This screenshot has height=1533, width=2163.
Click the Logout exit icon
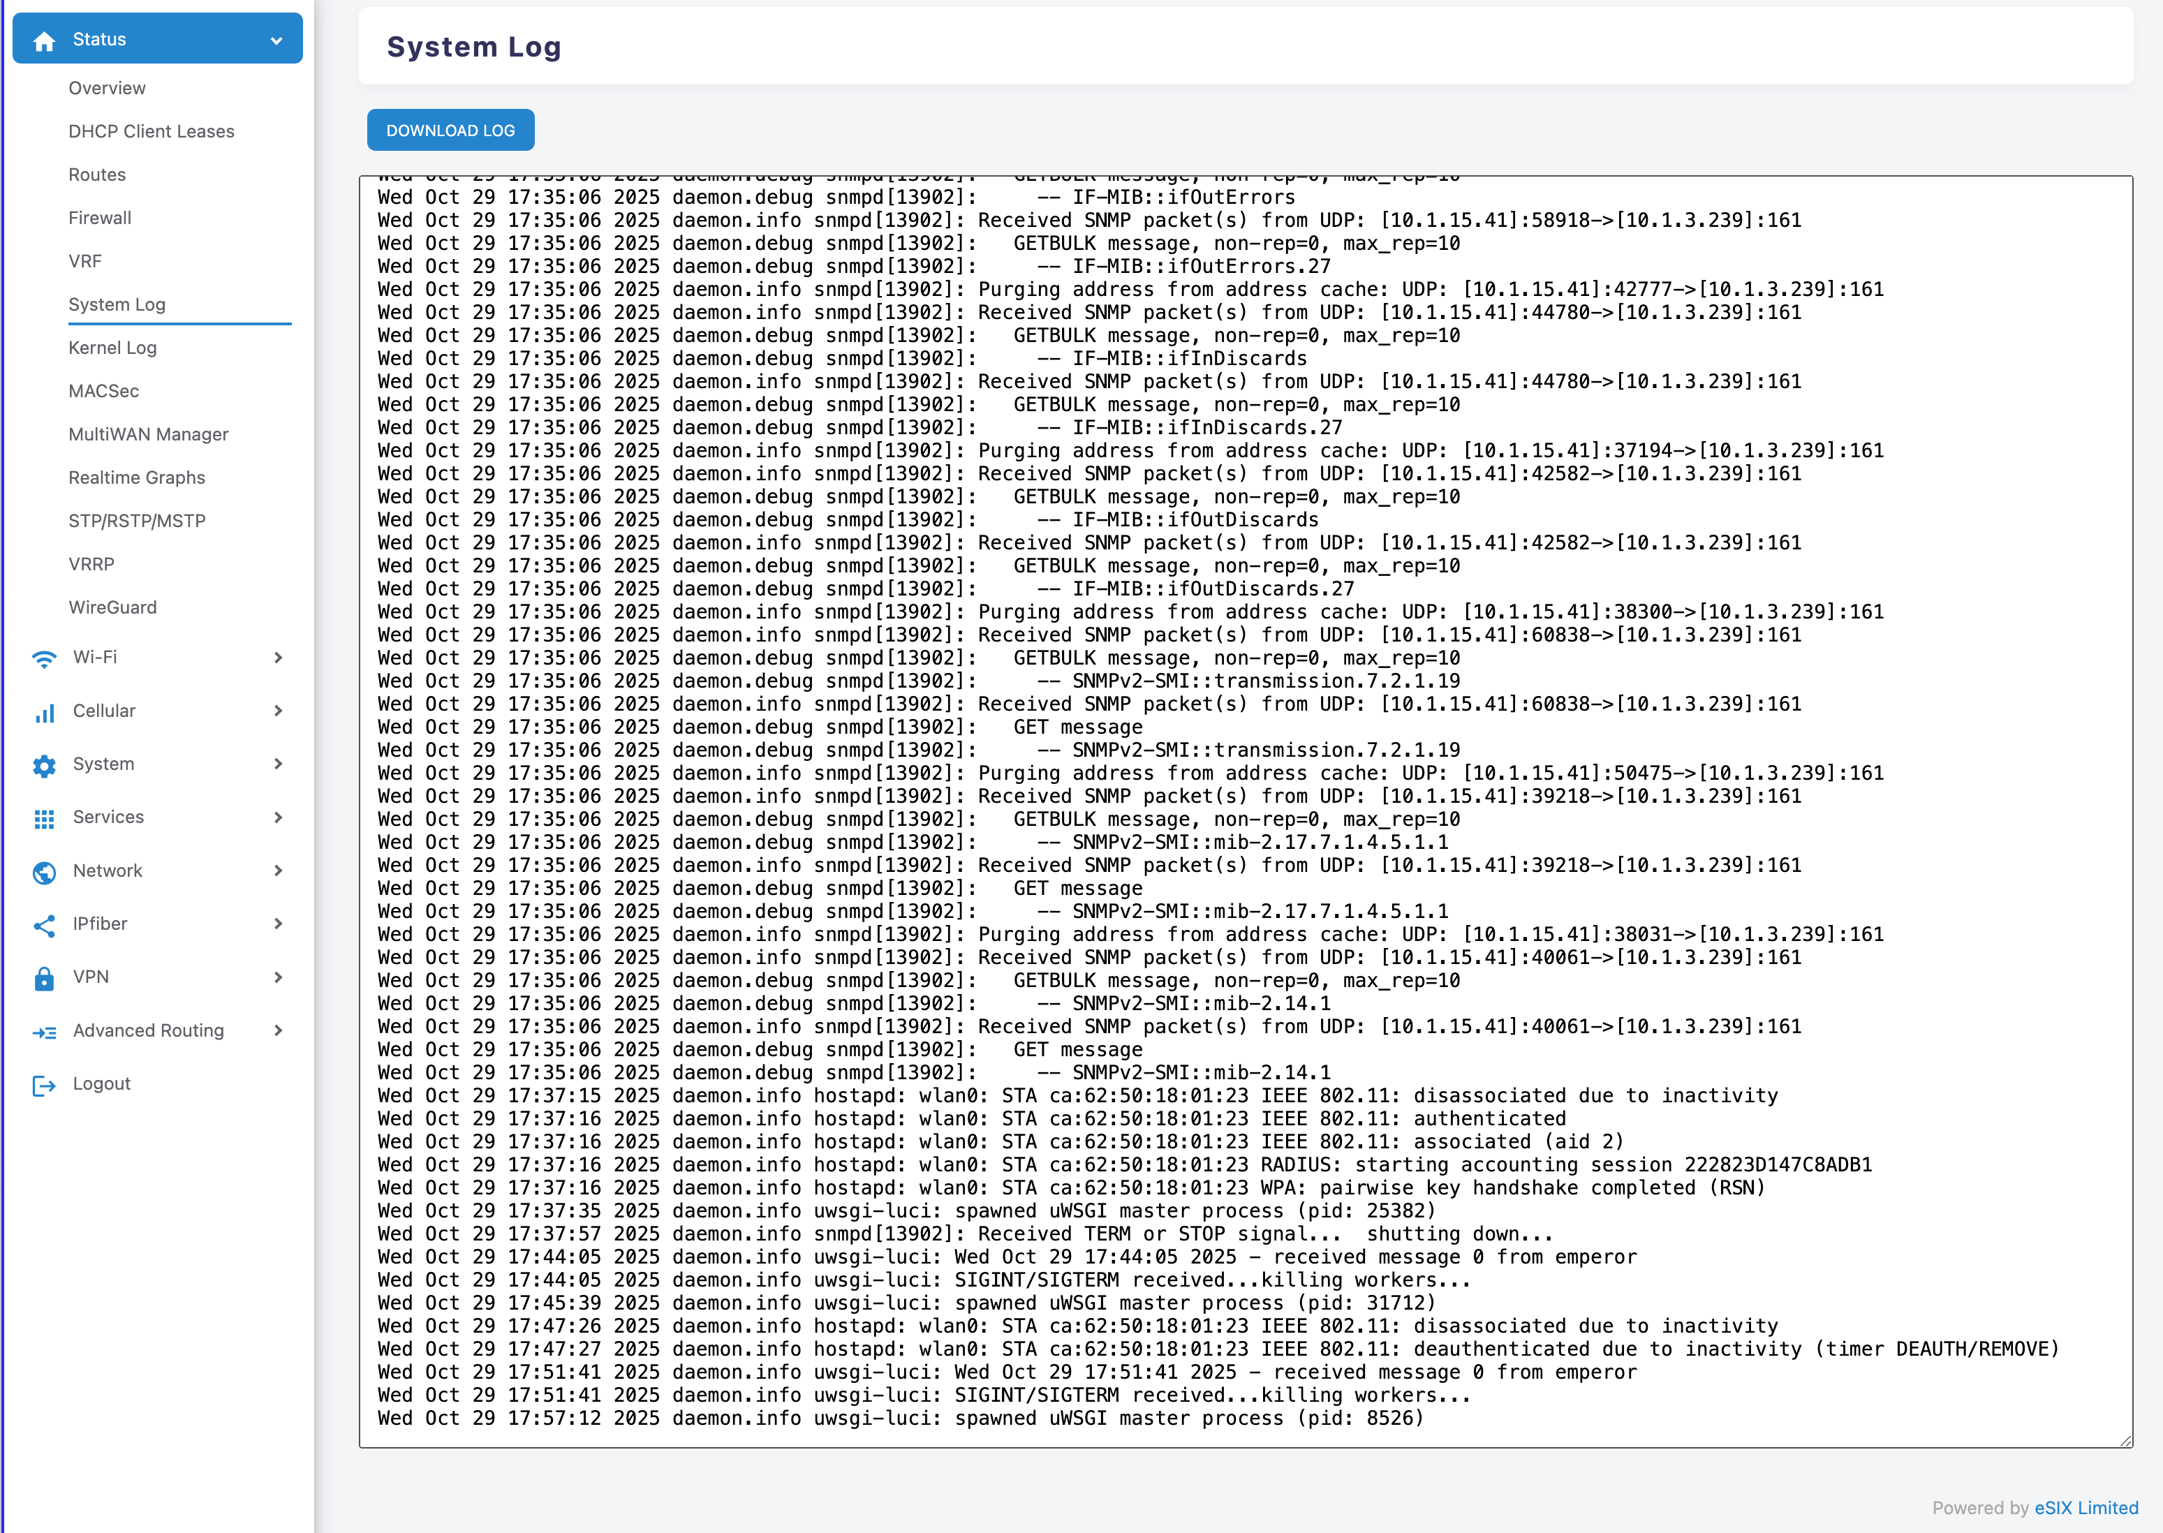click(45, 1085)
